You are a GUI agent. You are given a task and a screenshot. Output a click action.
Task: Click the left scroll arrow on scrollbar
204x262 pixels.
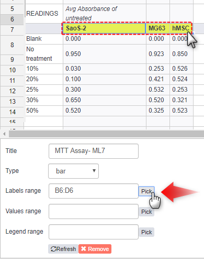point(4,134)
